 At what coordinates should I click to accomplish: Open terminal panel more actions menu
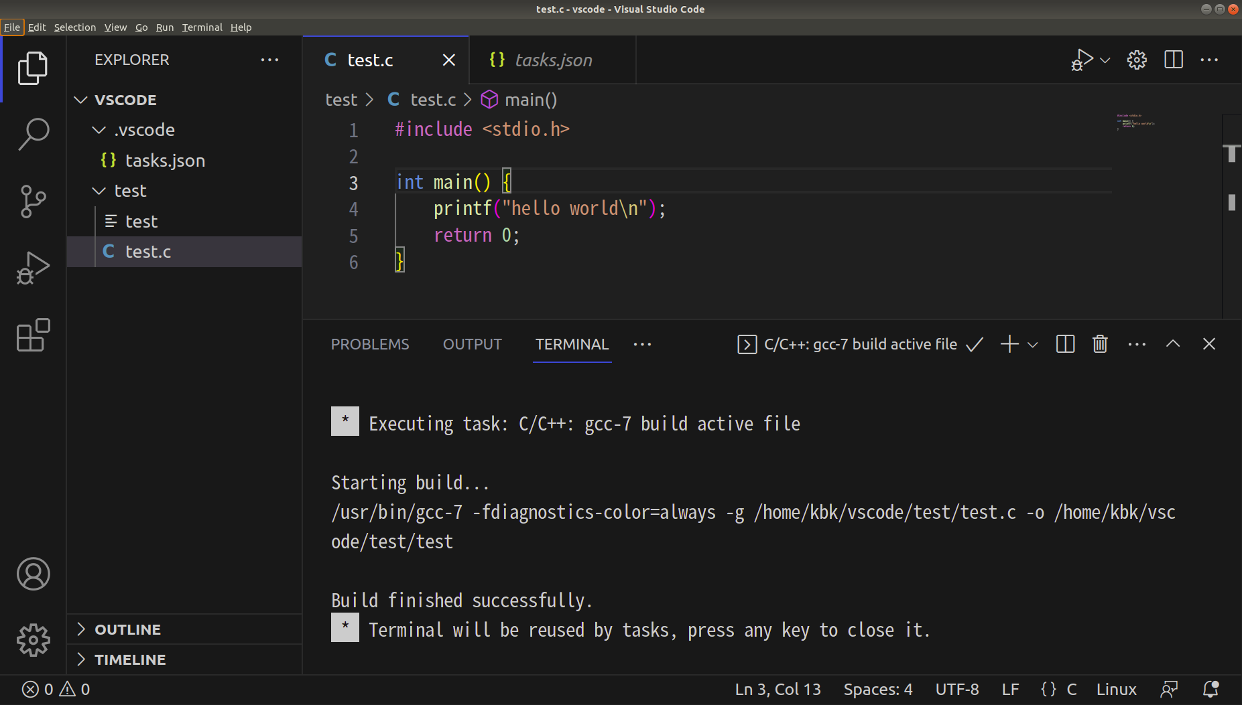1137,344
